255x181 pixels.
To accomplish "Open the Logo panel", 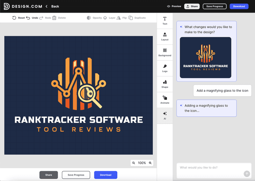I will [x=165, y=68].
